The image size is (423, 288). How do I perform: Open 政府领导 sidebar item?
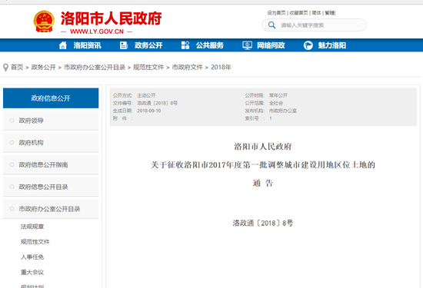(51, 121)
